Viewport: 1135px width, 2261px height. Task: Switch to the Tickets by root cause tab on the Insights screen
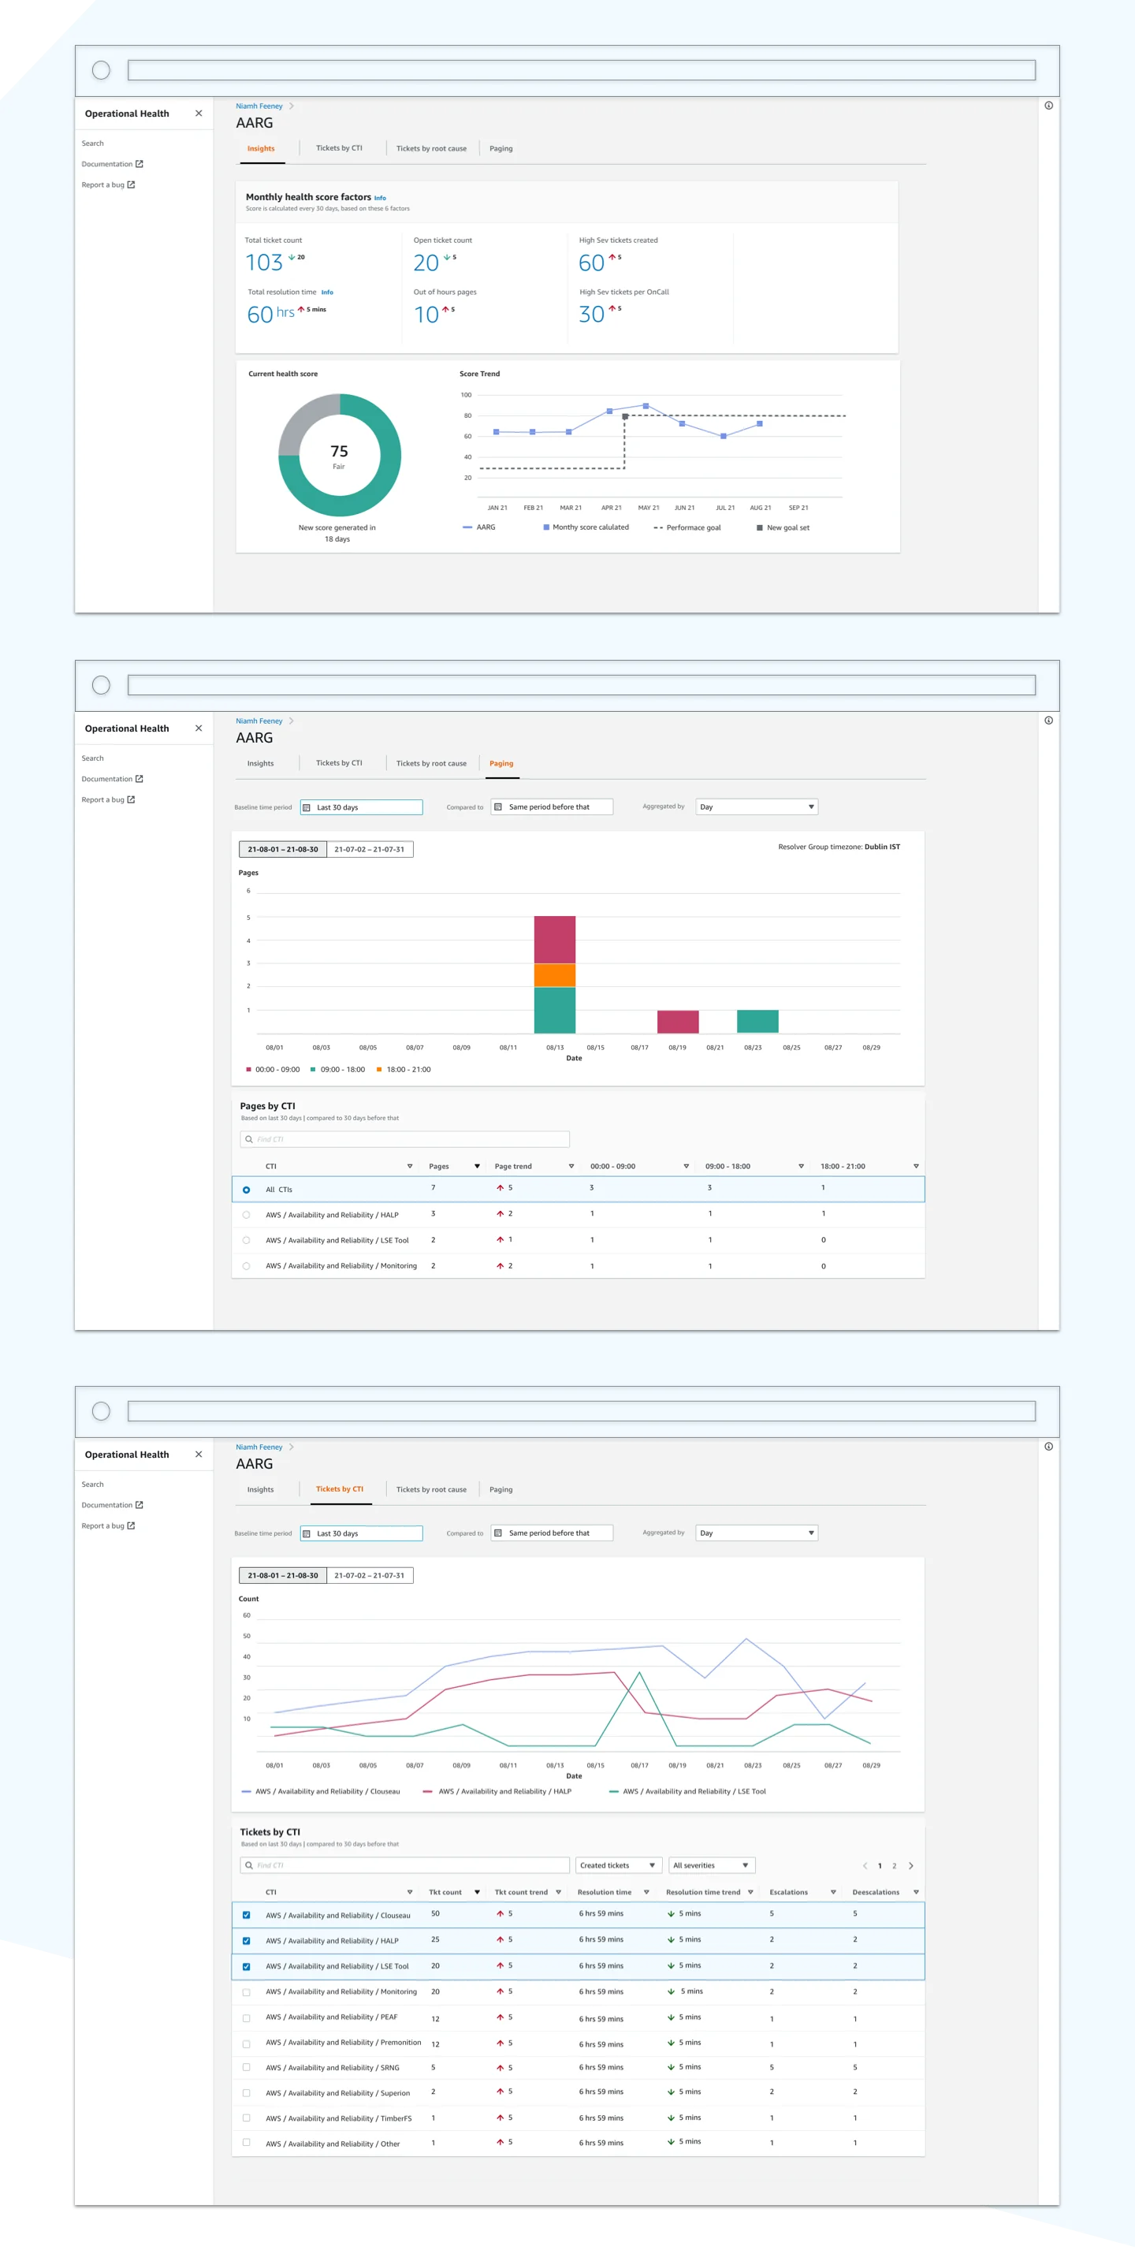(x=431, y=148)
